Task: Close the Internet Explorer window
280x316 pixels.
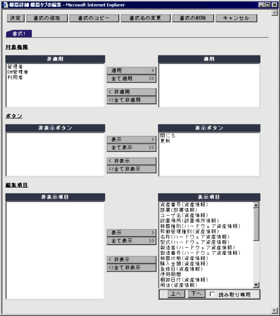Action: pos(275,5)
